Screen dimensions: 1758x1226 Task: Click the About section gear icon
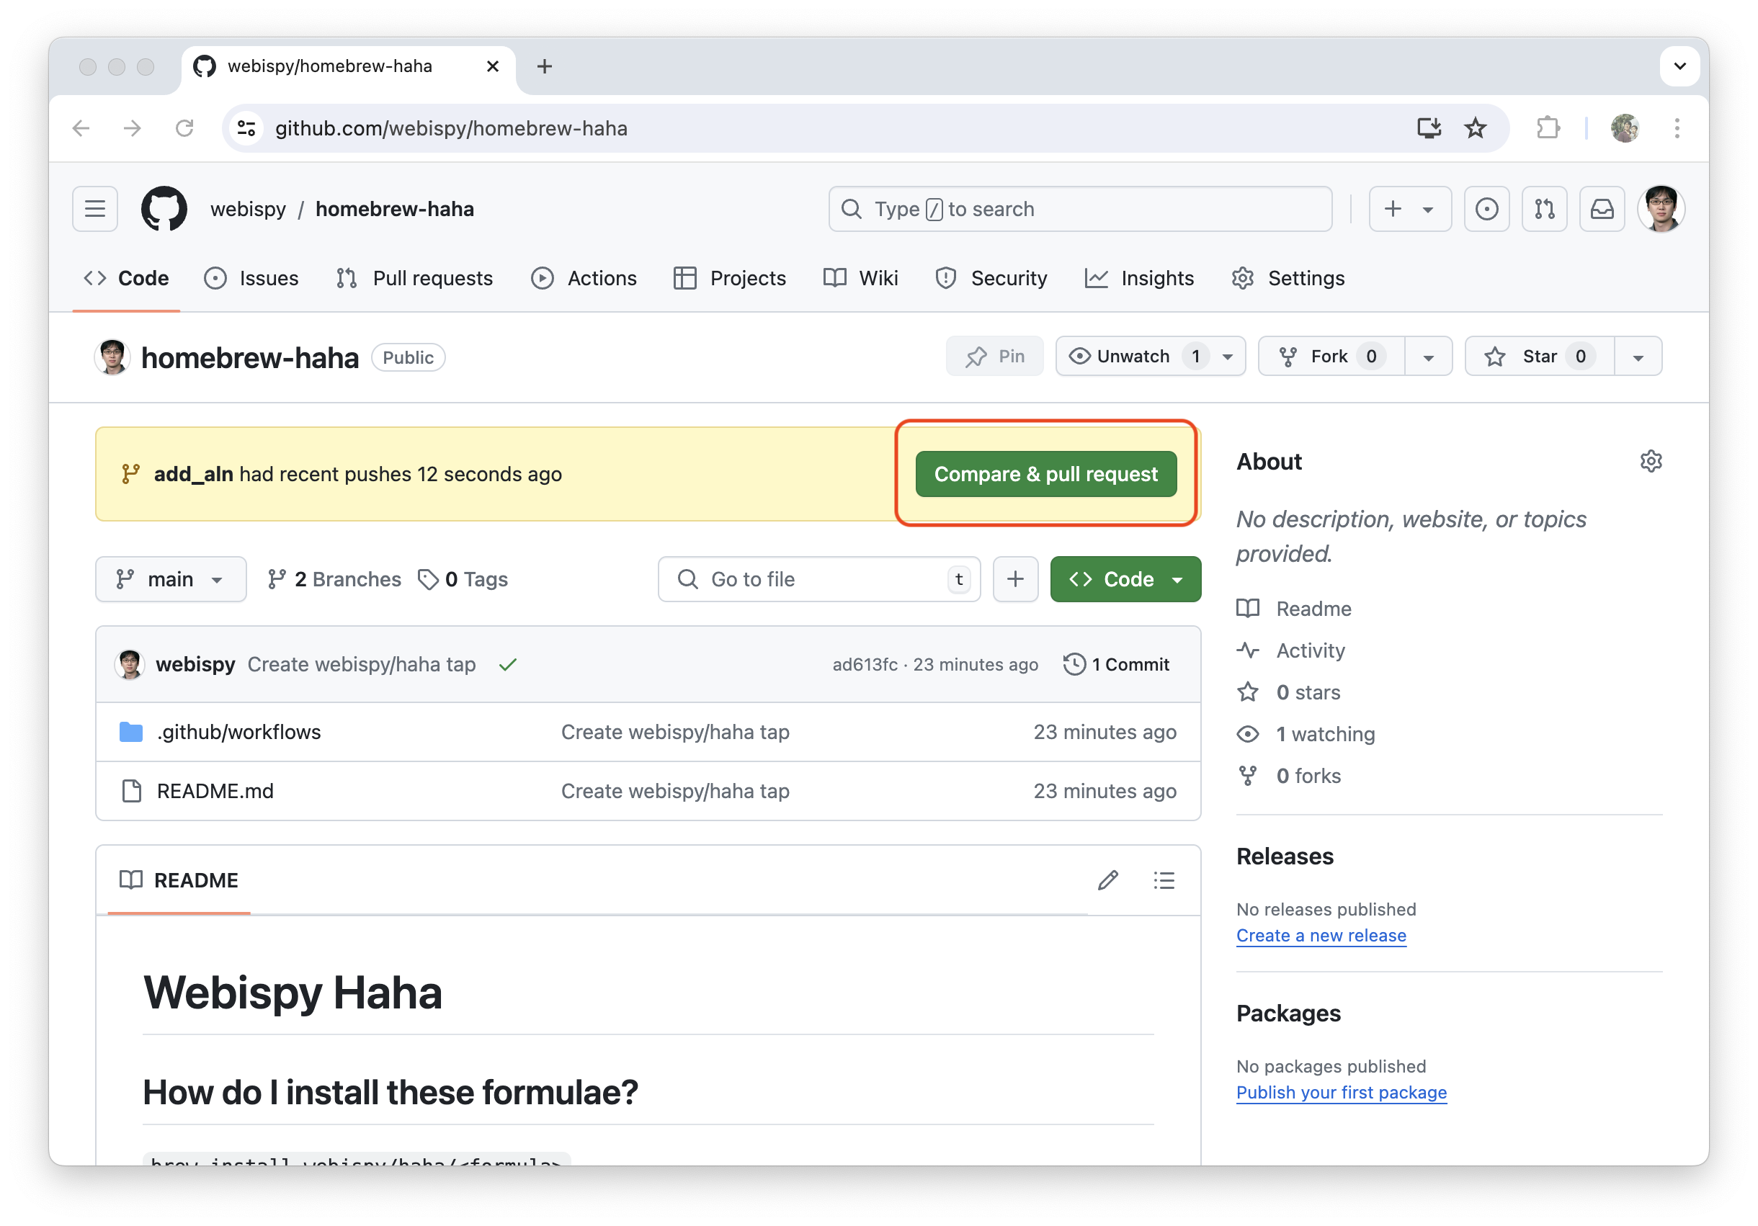(1651, 461)
